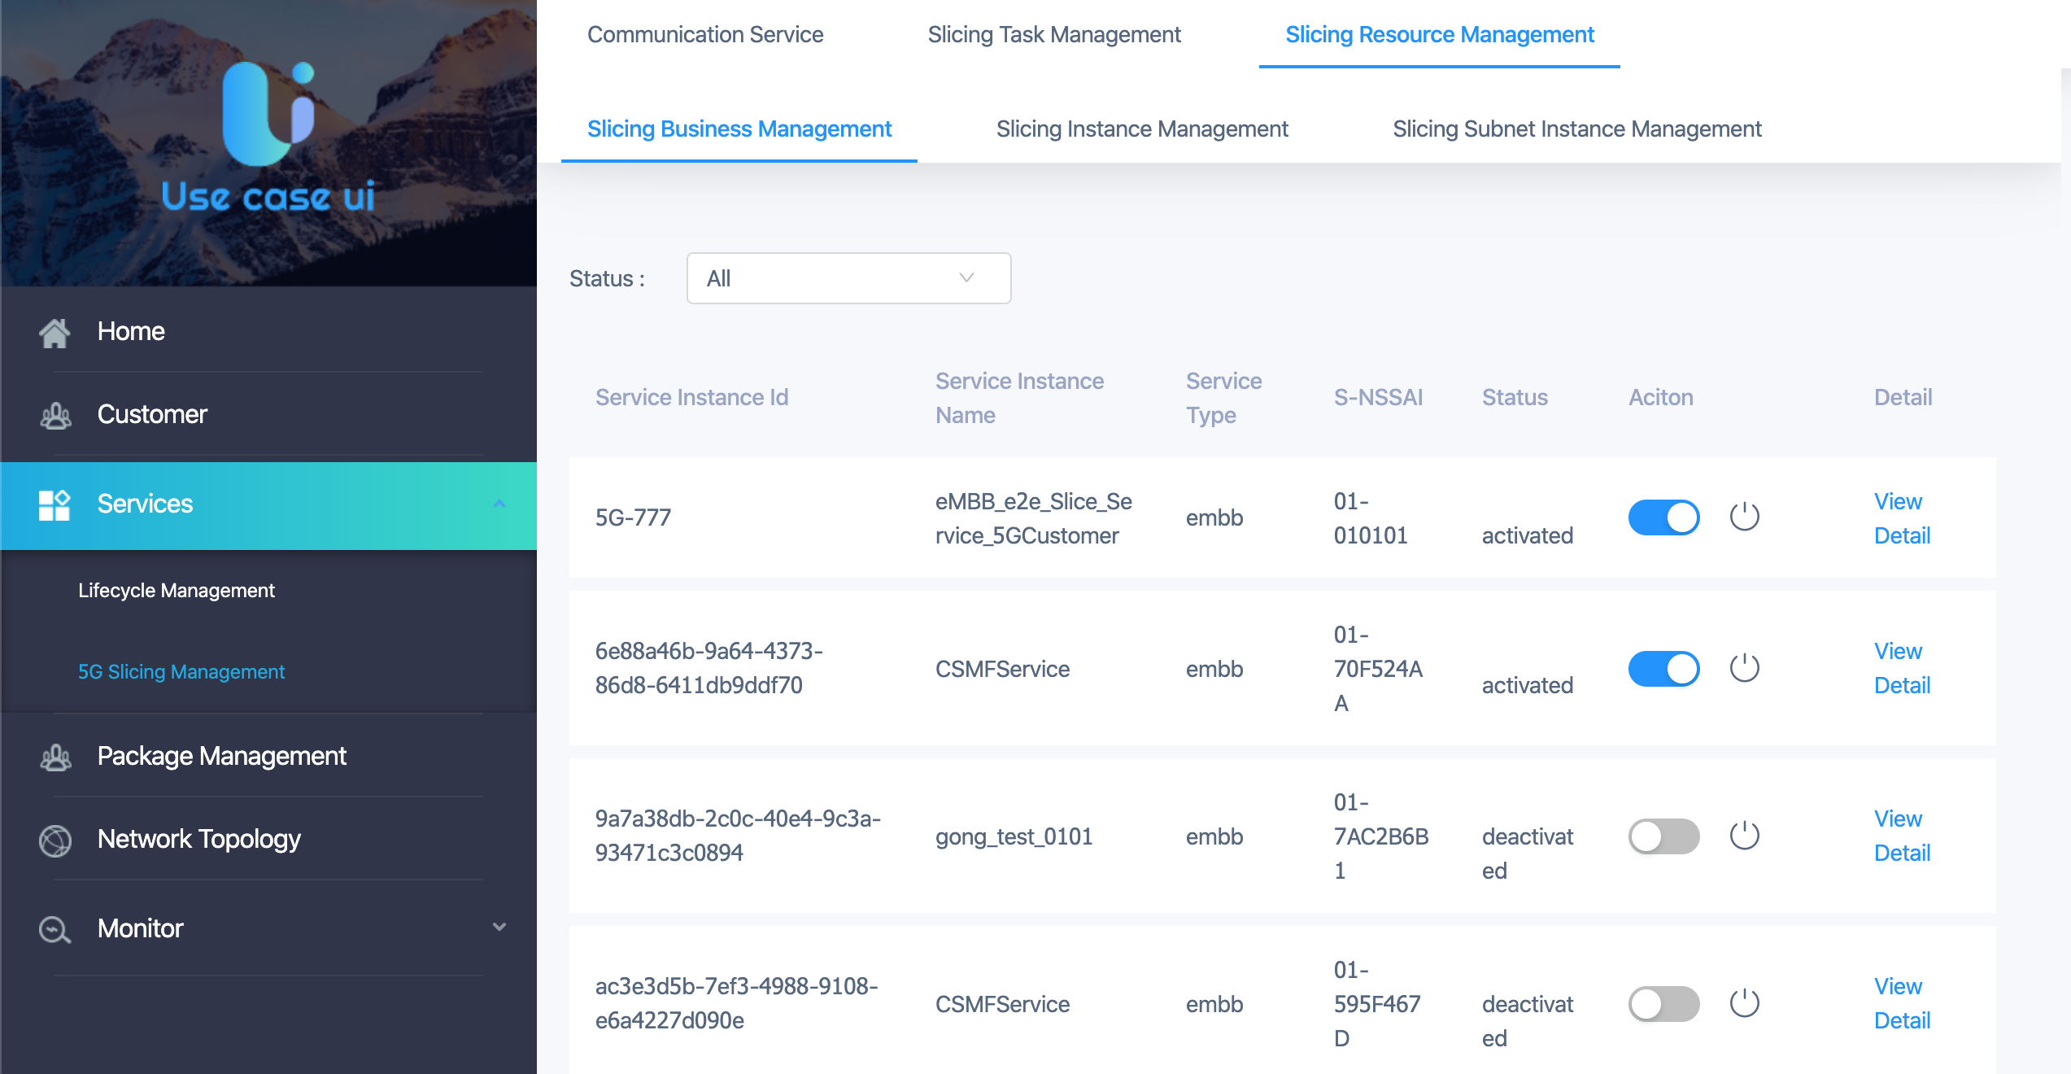Click power icon for 5G-777 row
2071x1074 pixels.
coord(1744,517)
